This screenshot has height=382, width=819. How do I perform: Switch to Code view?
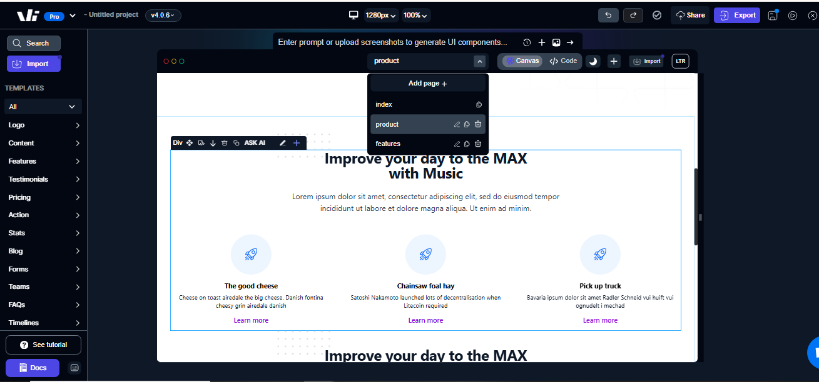click(x=563, y=61)
